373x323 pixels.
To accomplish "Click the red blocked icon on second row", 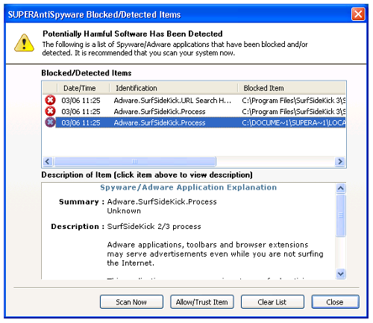I will (x=50, y=111).
